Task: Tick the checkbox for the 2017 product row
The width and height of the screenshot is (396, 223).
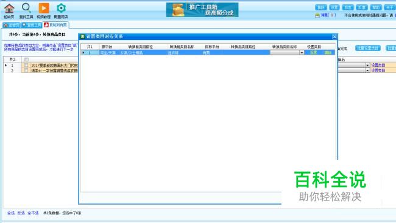Action: pos(26,65)
